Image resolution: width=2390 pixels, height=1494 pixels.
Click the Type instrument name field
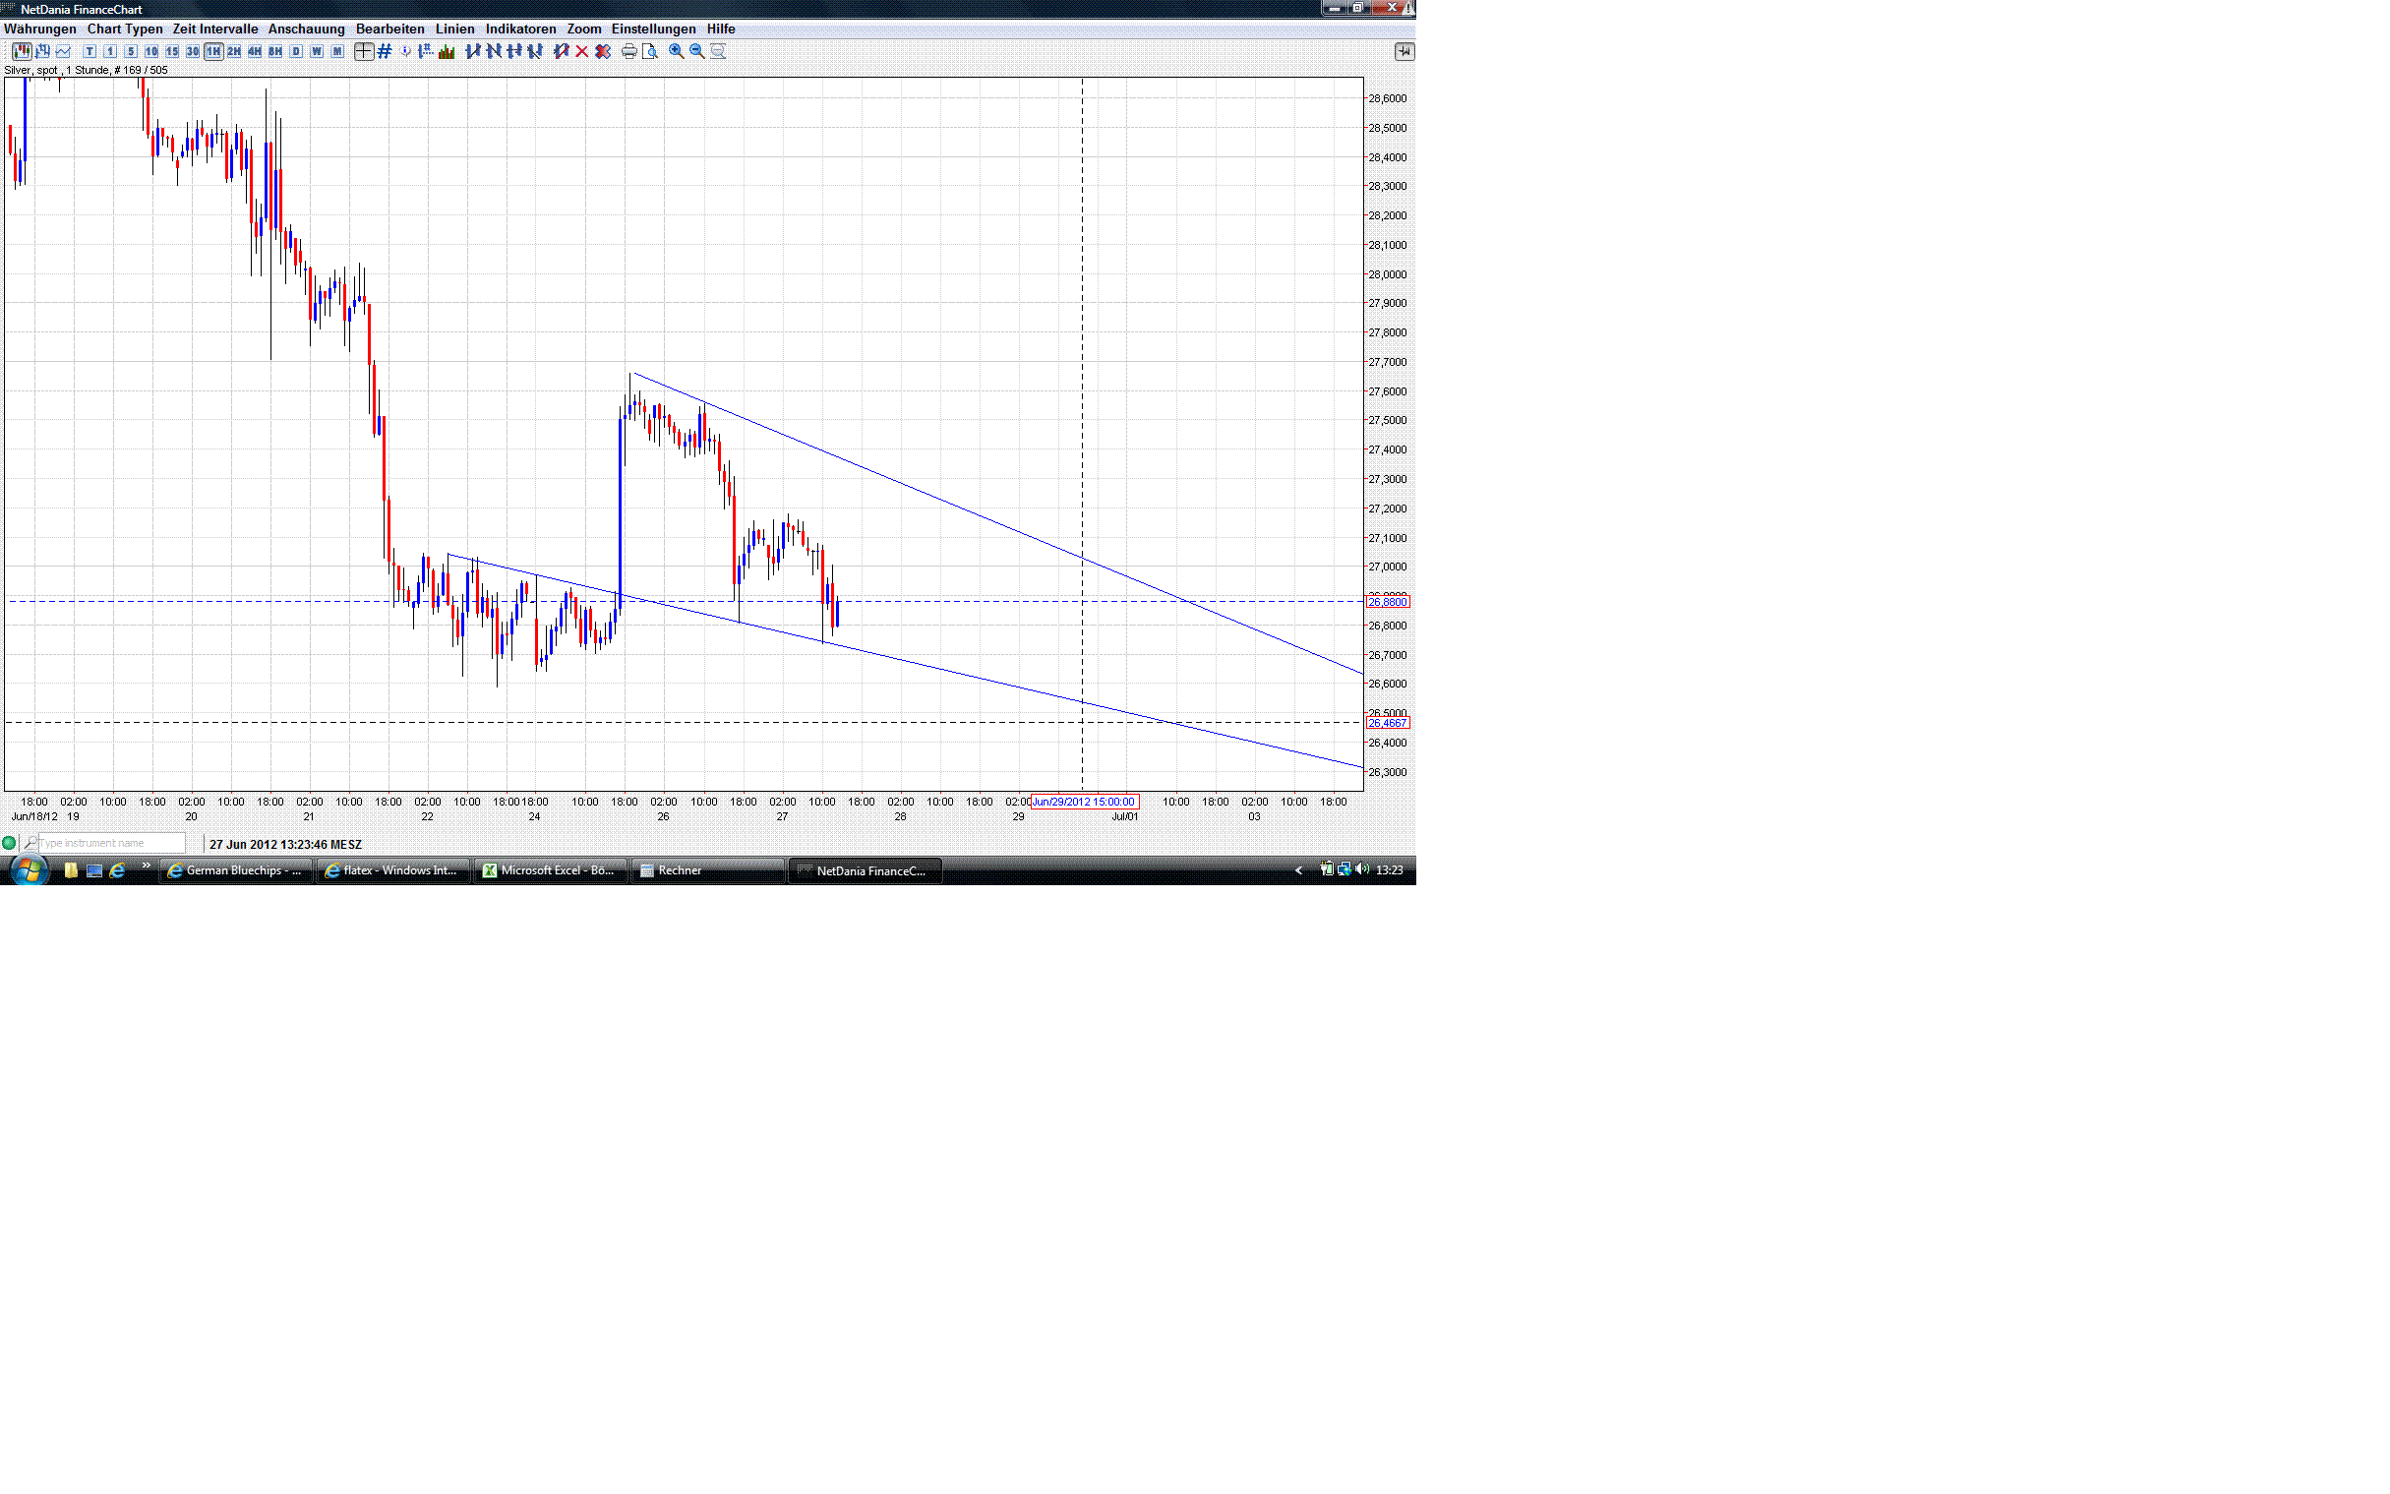[x=110, y=843]
